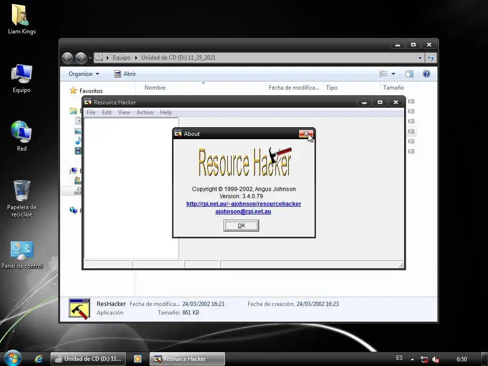This screenshot has width=488, height=366.
Task: Click modification date 24/03/2002 16:23
Action: (x=203, y=304)
